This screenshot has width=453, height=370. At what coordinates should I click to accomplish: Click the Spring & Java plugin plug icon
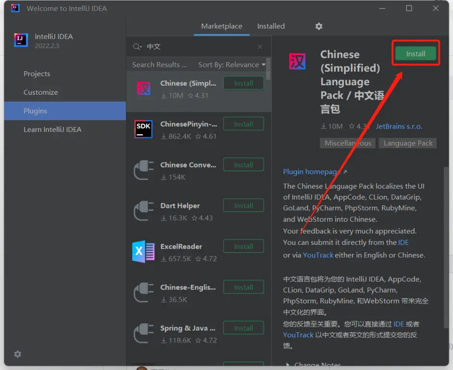(143, 333)
